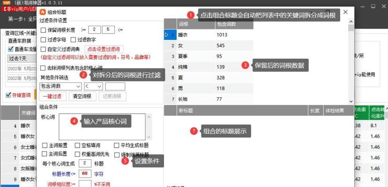Enable 自定义过滤词典 checkbox
388x187 pixels.
pyautogui.click(x=43, y=49)
